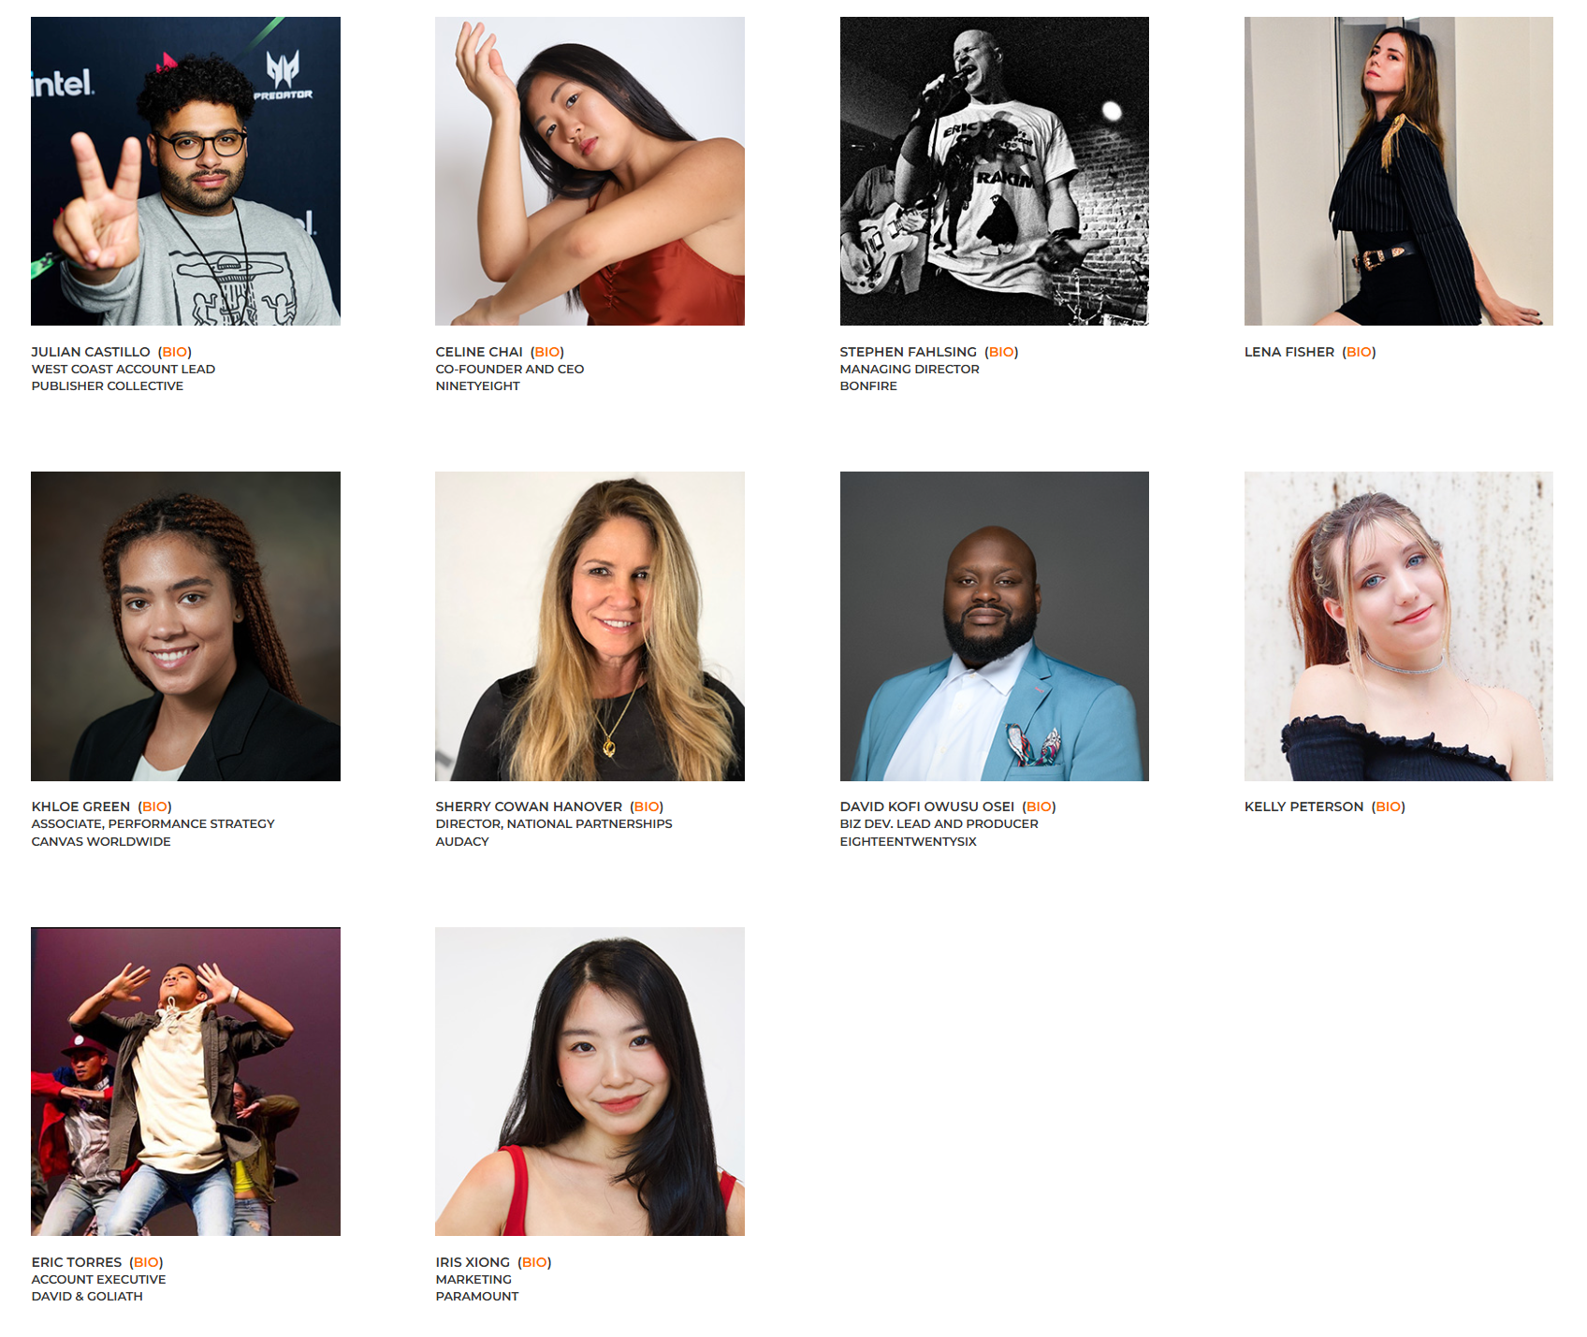Click Eric Torres's dance performance photo

[x=185, y=1082]
